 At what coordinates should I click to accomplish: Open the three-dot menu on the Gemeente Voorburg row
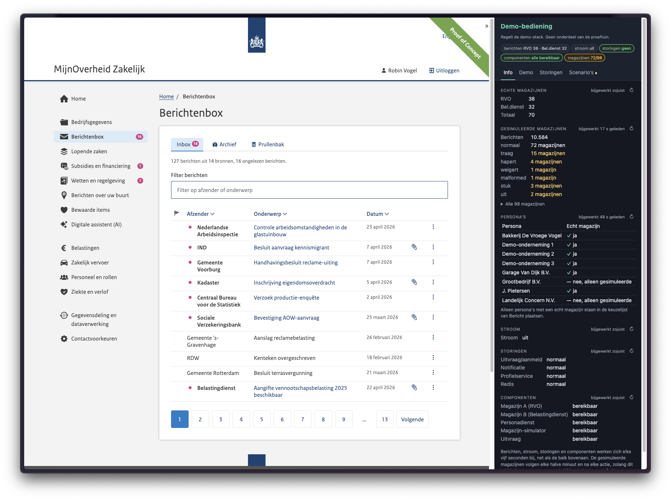point(433,262)
